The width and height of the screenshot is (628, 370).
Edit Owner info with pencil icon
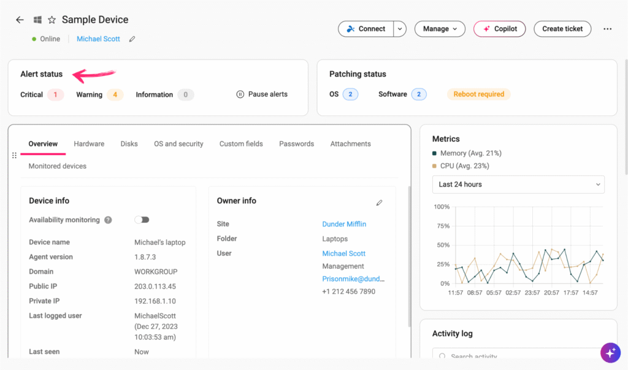379,202
